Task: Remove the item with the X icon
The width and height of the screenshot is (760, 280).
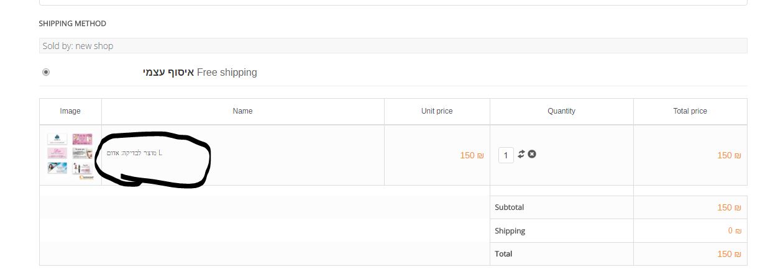Action: [x=532, y=154]
